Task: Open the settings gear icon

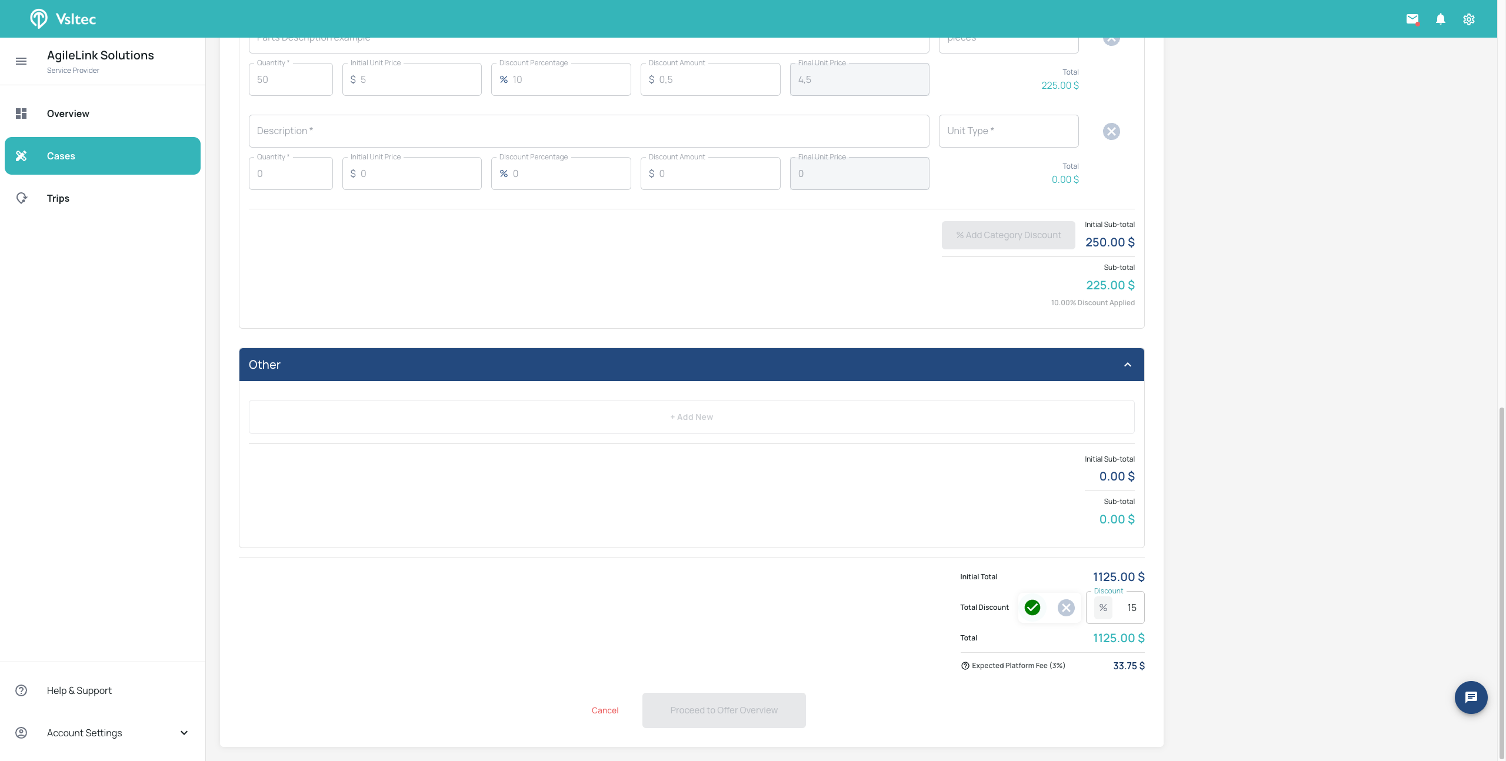Action: (1468, 19)
